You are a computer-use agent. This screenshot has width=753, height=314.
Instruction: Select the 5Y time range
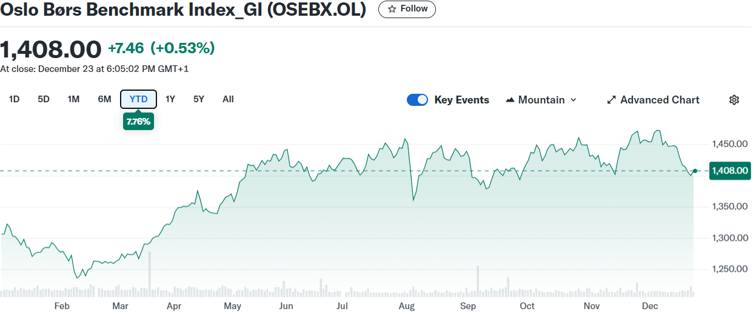pos(199,99)
